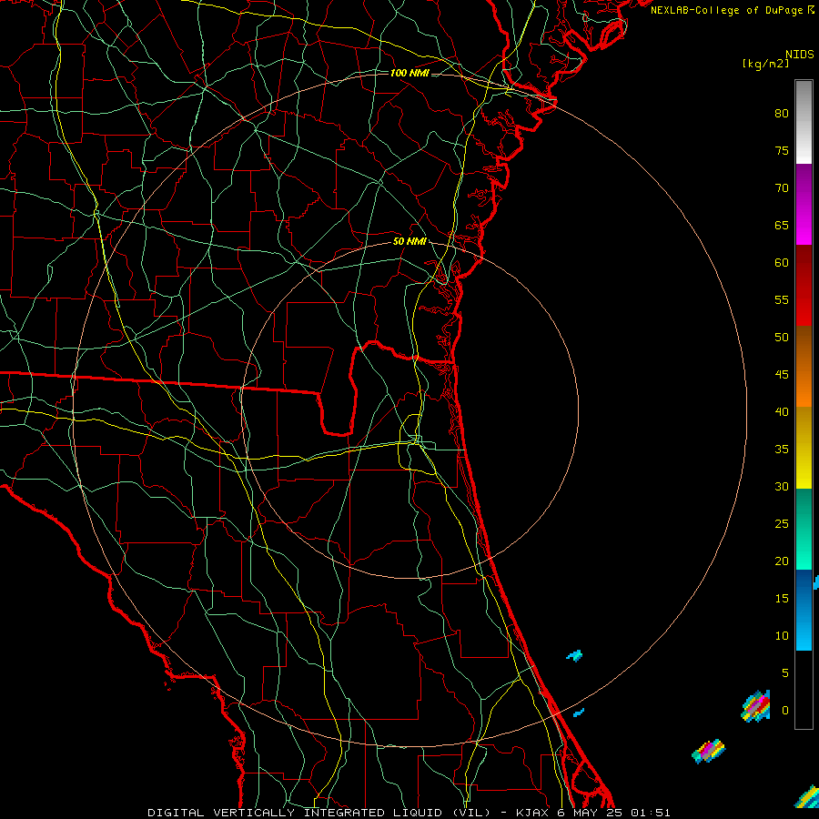Click the NIDS label above the scale

coord(799,55)
